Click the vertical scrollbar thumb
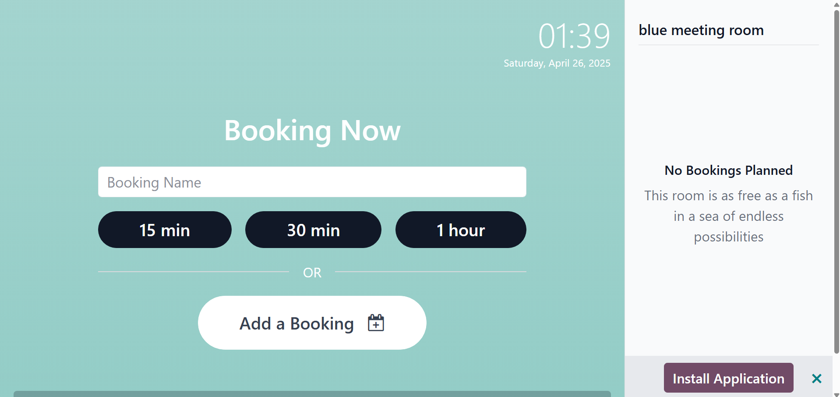 836,175
